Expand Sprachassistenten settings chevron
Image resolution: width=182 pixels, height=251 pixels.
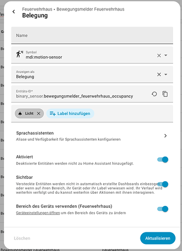(165, 136)
